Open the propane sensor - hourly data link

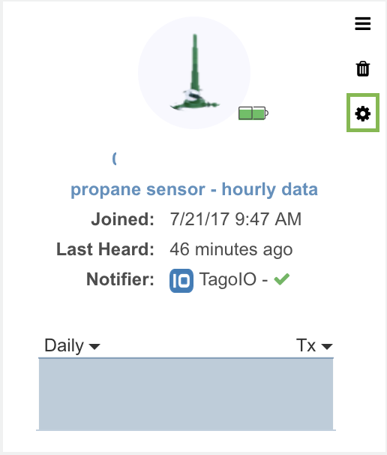[x=194, y=189]
